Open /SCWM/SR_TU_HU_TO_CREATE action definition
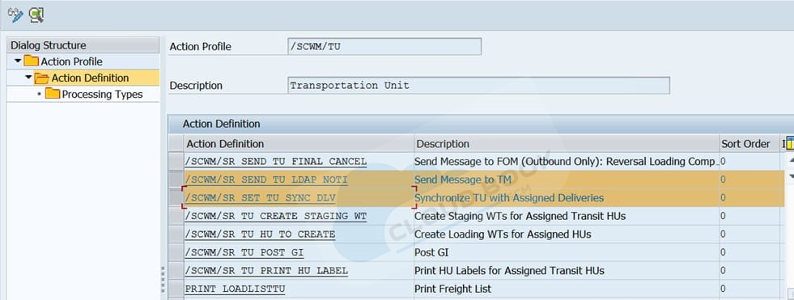 click(260, 235)
